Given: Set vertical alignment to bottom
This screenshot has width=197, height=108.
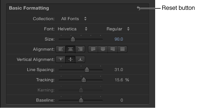Looking at the screenshot, I should [x=80, y=59].
